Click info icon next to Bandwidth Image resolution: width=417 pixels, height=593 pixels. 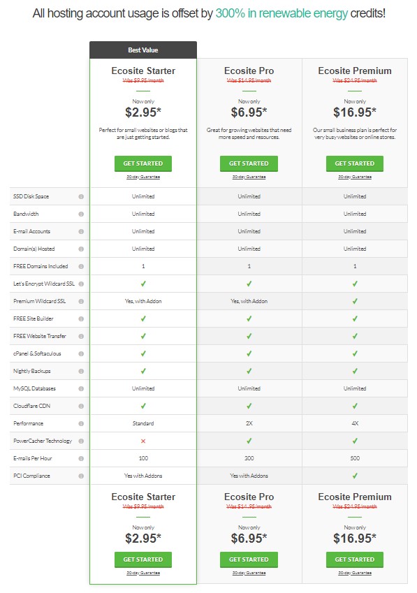click(81, 214)
